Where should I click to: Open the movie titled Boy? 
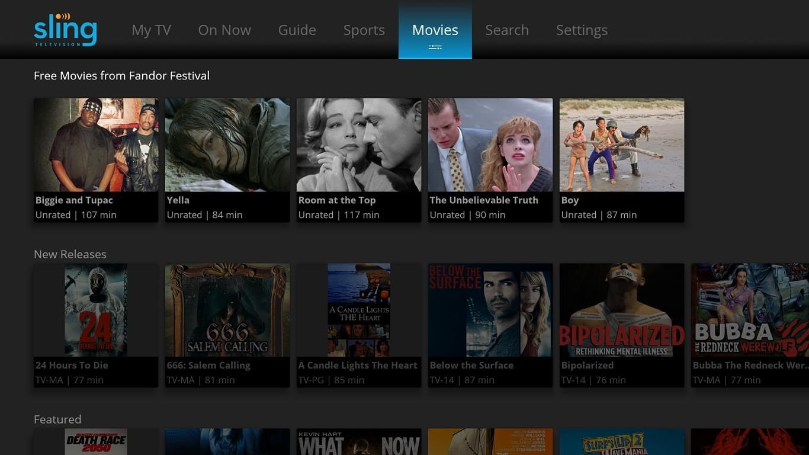[x=622, y=160]
